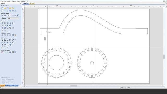Switch to the Clipart tab
Image resolution: width=167 pixels, height=94 pixels.
12,86
